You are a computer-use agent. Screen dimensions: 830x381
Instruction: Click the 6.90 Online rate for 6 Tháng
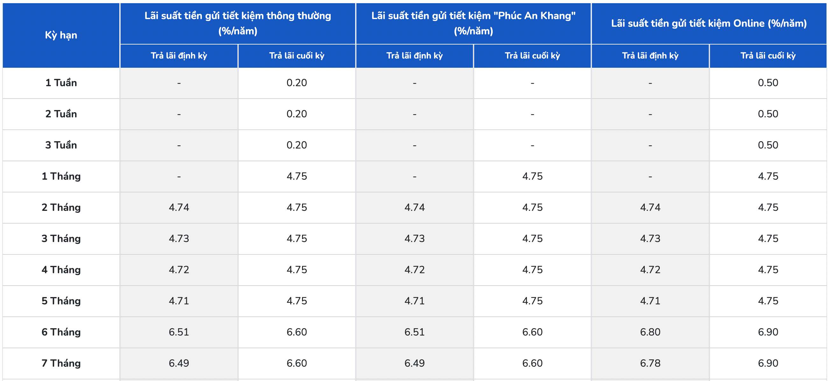click(768, 332)
